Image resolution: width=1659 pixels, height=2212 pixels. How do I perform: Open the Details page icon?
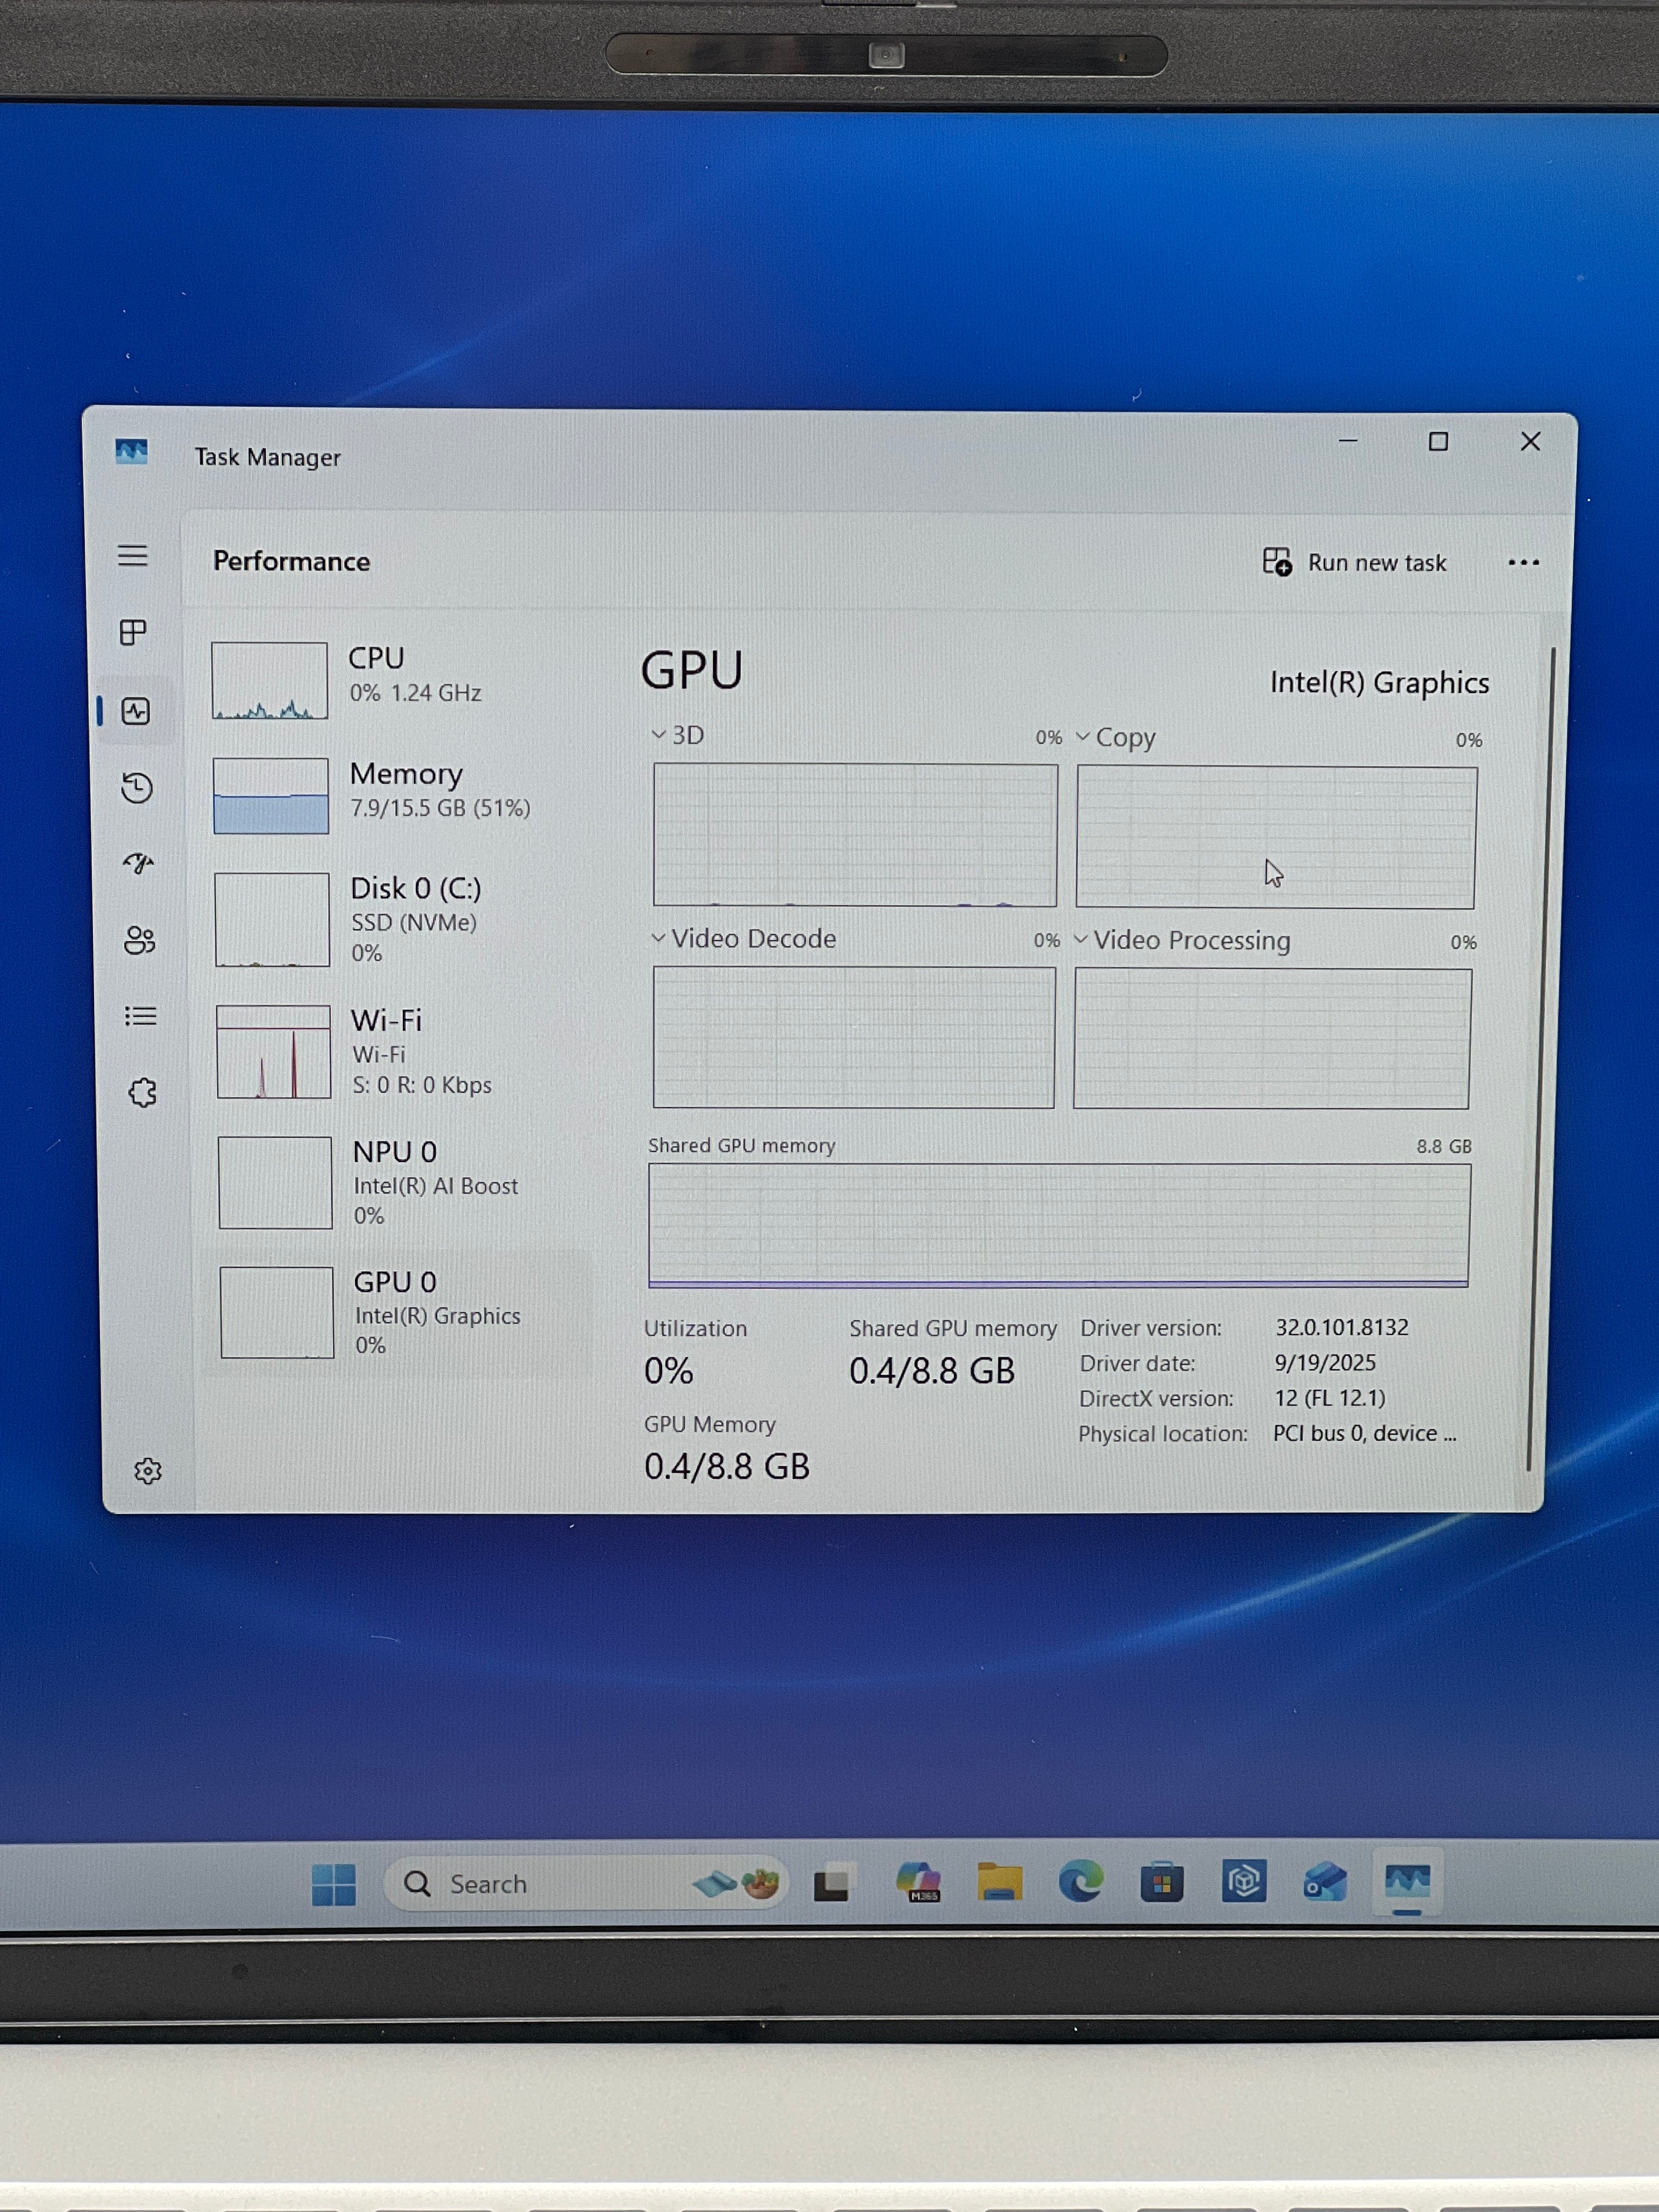tap(141, 1016)
